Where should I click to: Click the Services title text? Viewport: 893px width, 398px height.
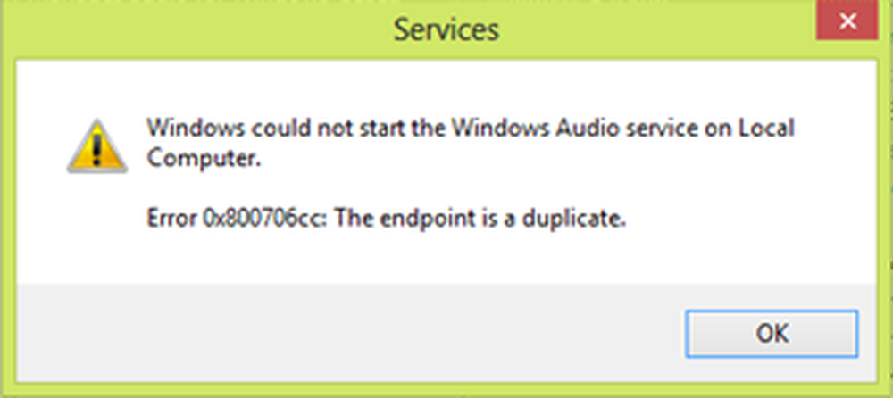point(446,30)
